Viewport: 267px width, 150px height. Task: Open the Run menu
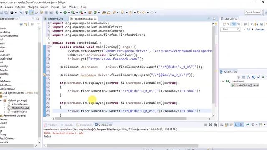click(64, 7)
